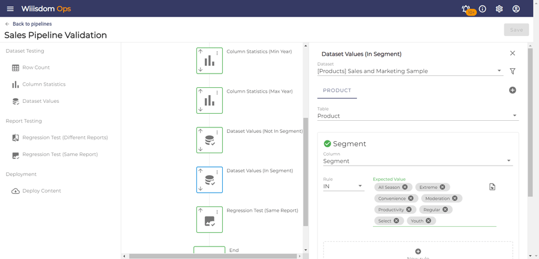Screen dimensions: 539x259
Task: Move Min Year node up
Action: [x=201, y=51]
